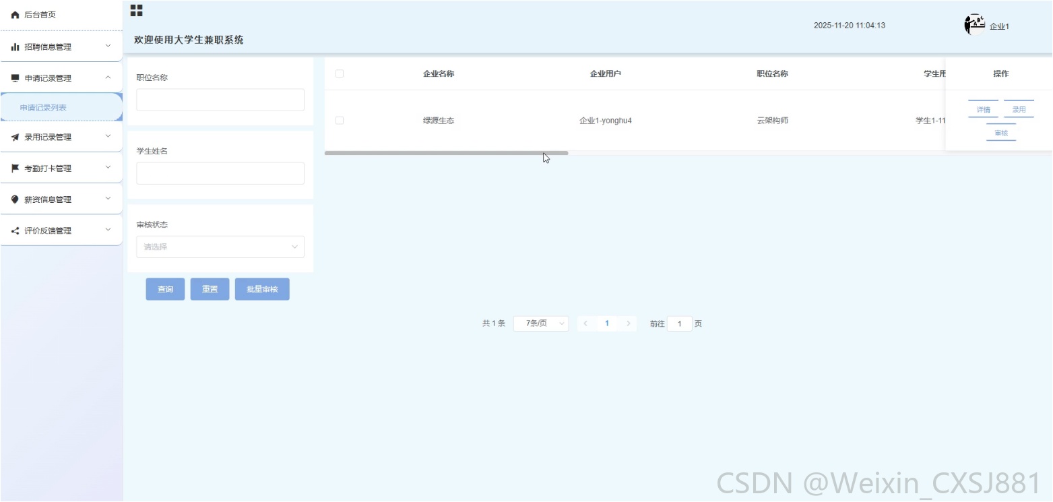Expand the 薪资信息管理 menu chevron
This screenshot has height=502, width=1053.
108,199
